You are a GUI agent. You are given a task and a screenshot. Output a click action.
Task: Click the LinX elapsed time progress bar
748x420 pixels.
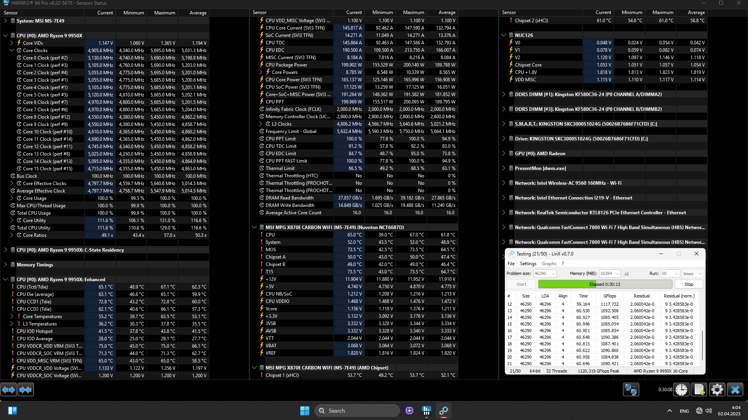coord(605,284)
